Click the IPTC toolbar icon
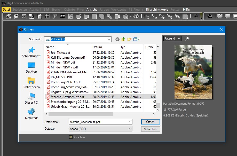Image resolution: width=237 pixels, height=156 pixels. tap(170, 17)
